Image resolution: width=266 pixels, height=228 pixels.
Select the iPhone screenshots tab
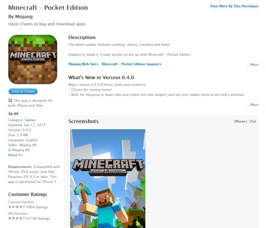pyautogui.click(x=239, y=121)
